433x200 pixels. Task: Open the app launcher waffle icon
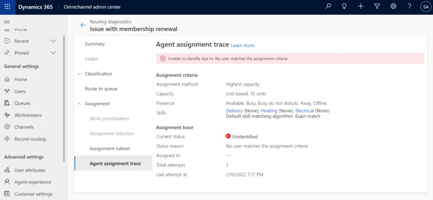pyautogui.click(x=7, y=7)
